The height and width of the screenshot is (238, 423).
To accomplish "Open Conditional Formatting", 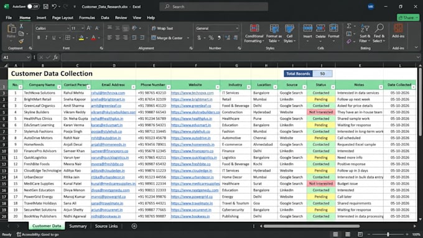I will click(254, 34).
